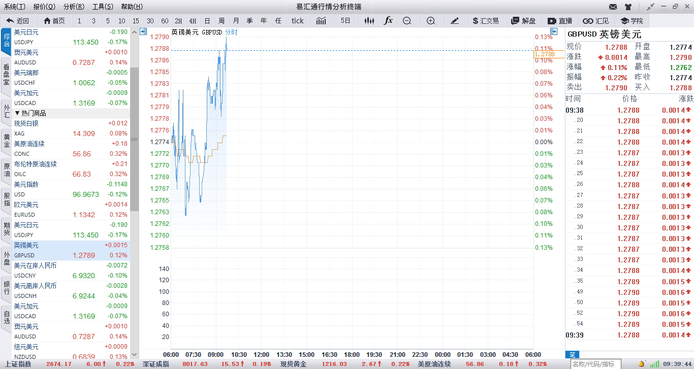Click the quote list scrollbar thumb
Viewport: 694px width, 369px height.
(135, 140)
